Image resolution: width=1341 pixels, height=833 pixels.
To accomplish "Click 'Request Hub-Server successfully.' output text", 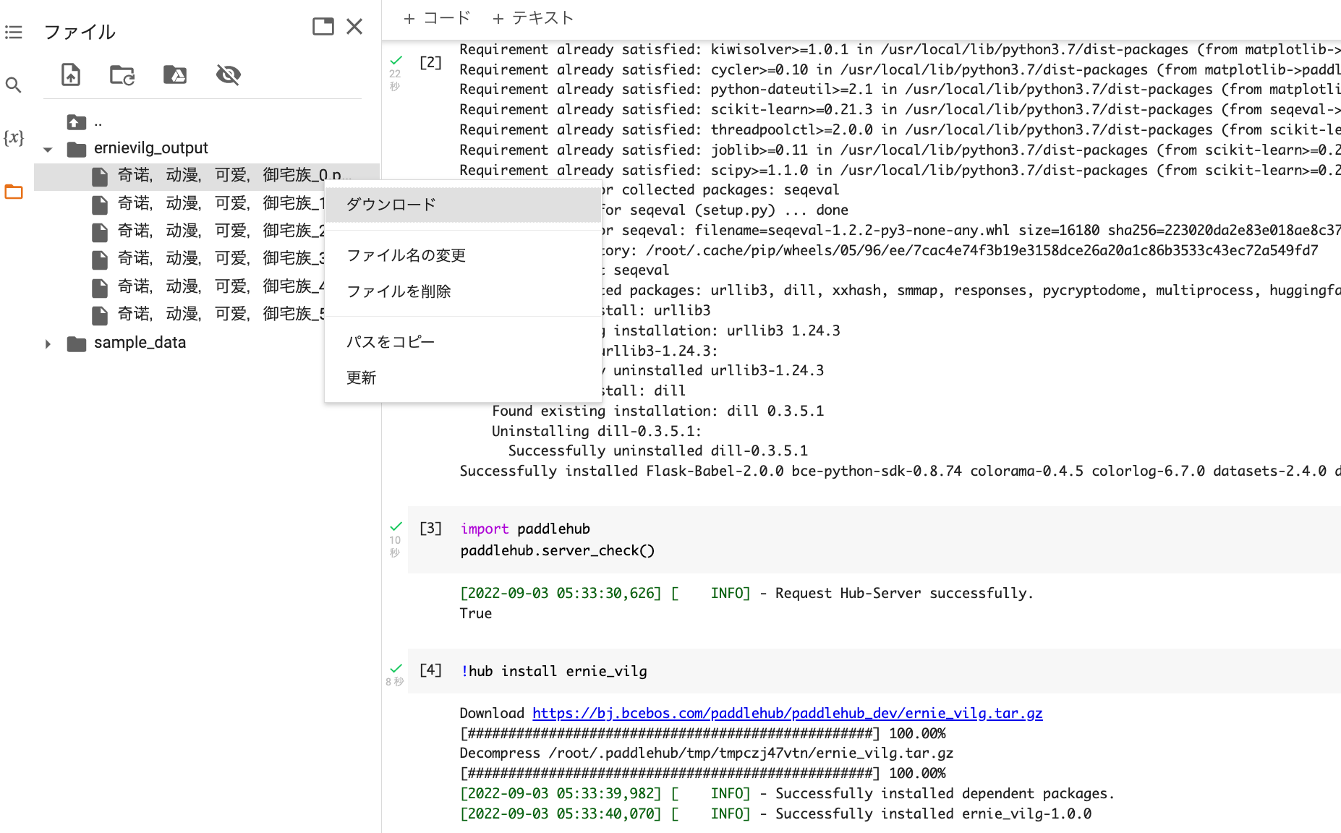I will point(904,594).
